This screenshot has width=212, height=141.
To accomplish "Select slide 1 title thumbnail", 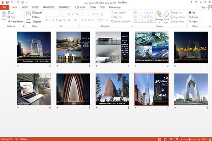I will click(x=191, y=47).
